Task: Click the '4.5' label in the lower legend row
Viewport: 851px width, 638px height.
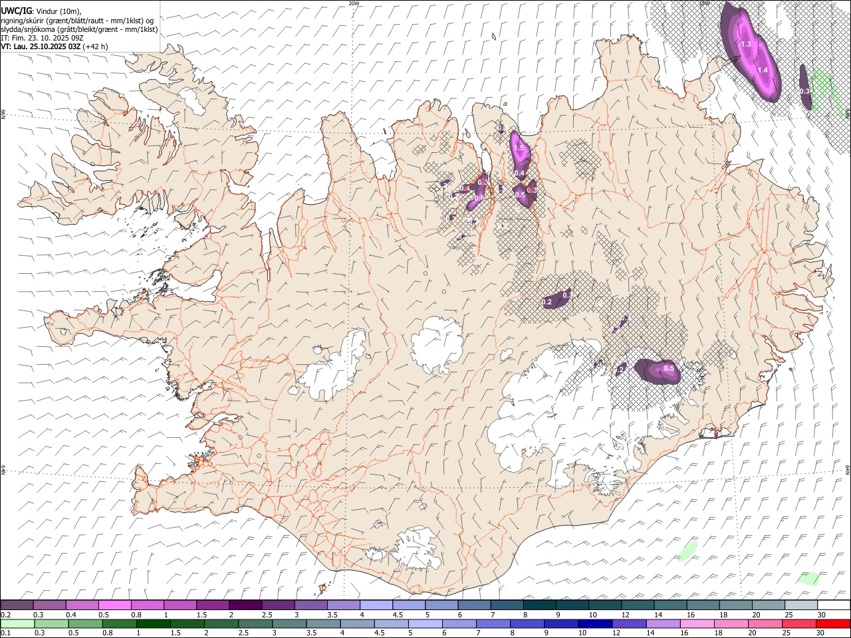Action: tap(378, 633)
